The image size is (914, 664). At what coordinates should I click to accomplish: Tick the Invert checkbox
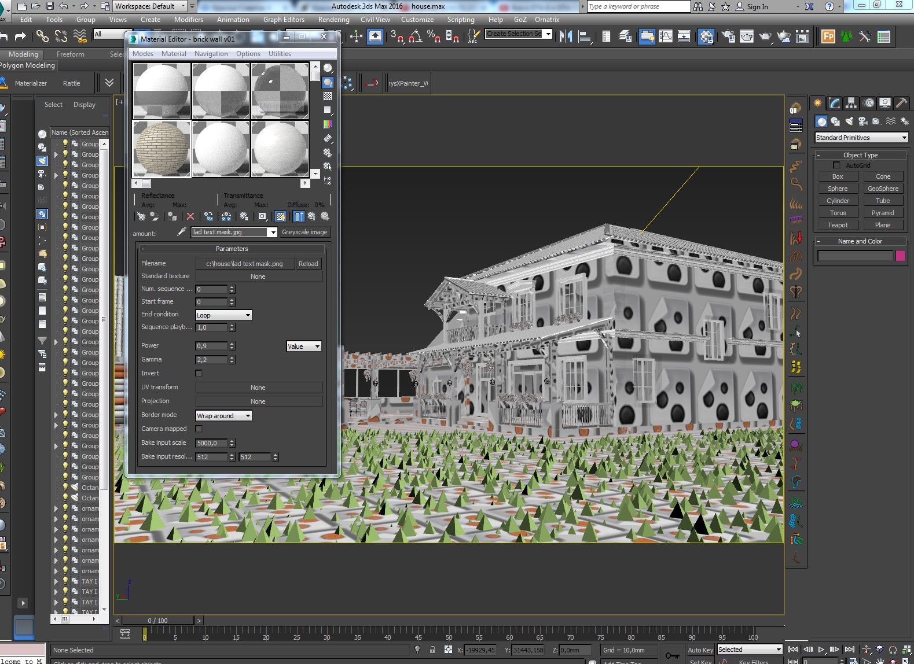pos(199,374)
